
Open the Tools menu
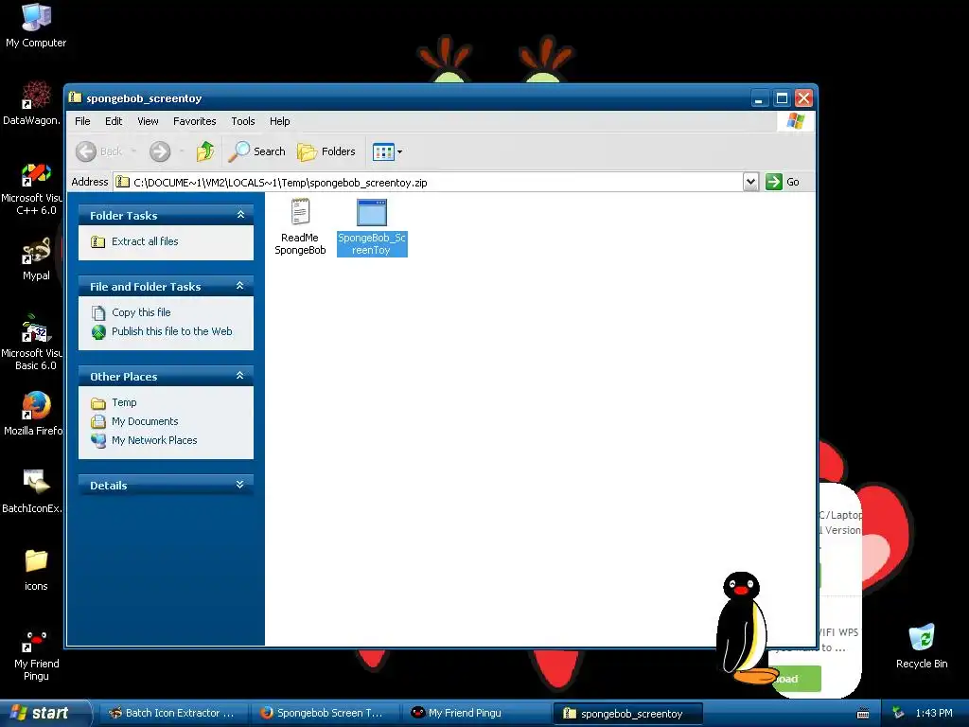tap(243, 121)
